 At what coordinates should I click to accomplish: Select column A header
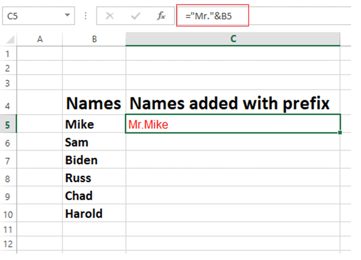[x=40, y=39]
